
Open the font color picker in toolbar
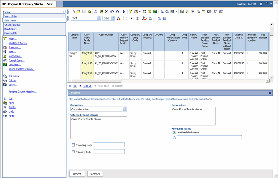click(x=119, y=18)
